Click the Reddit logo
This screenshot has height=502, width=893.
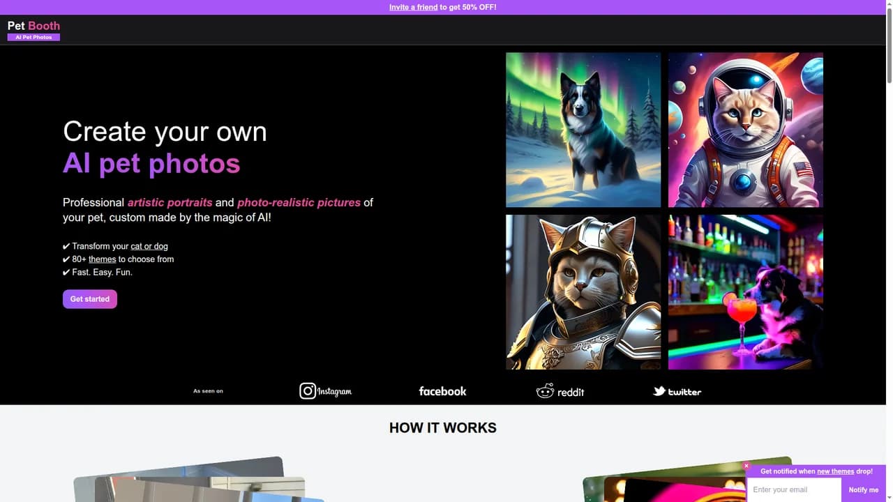coord(560,391)
